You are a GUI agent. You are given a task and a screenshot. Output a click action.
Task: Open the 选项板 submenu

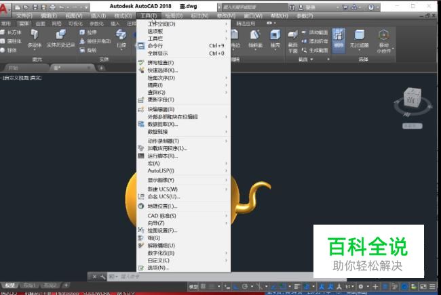coord(183,31)
